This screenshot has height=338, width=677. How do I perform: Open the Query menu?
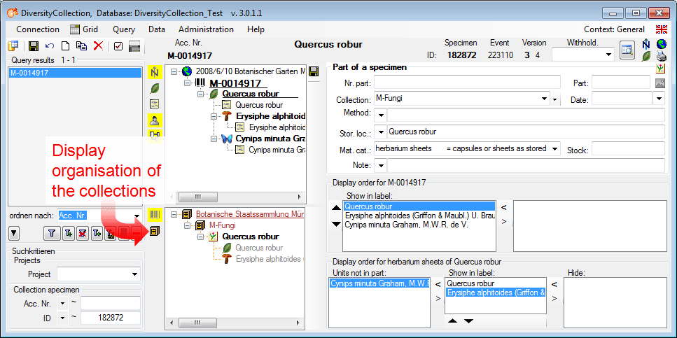tap(124, 29)
